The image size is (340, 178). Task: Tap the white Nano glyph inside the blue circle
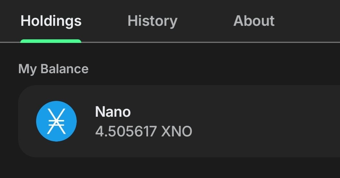tap(56, 121)
